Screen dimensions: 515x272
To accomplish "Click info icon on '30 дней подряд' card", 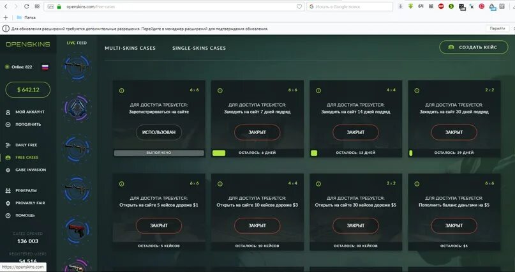I will 417,91.
